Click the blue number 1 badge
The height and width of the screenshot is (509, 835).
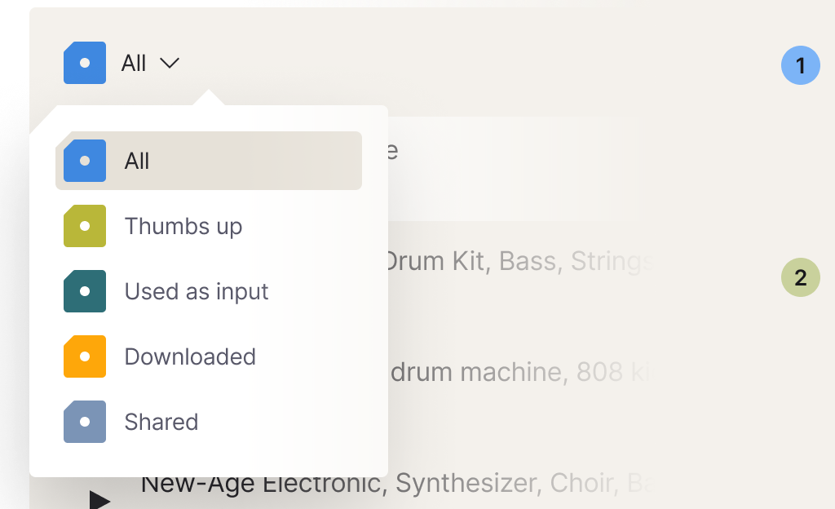pos(800,65)
